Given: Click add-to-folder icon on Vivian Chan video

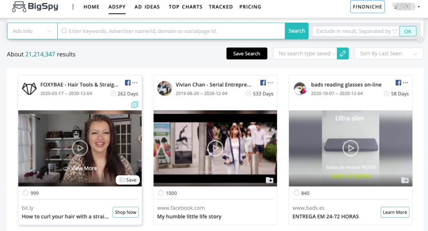Looking at the screenshot, I should coord(270,180).
